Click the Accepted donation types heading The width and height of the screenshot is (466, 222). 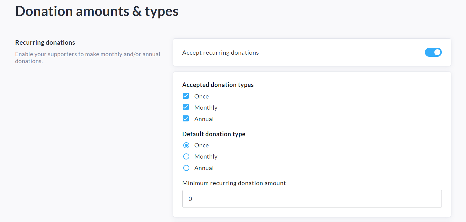[x=218, y=85]
